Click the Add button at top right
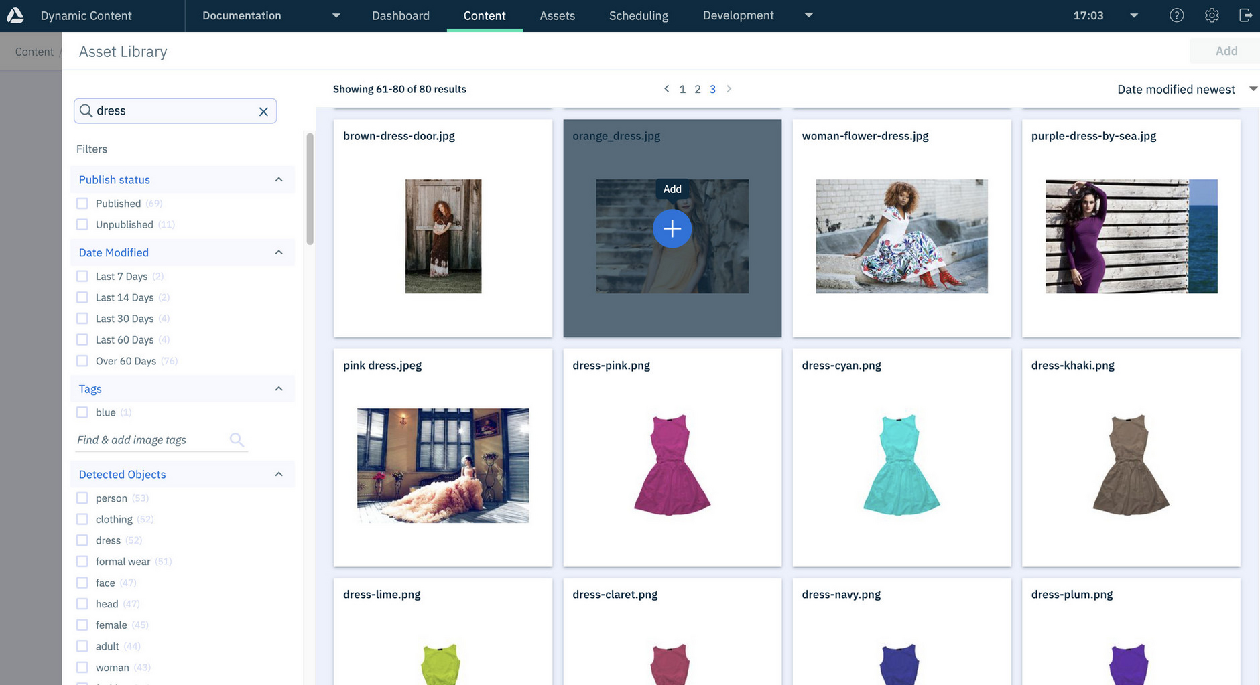 click(1226, 51)
